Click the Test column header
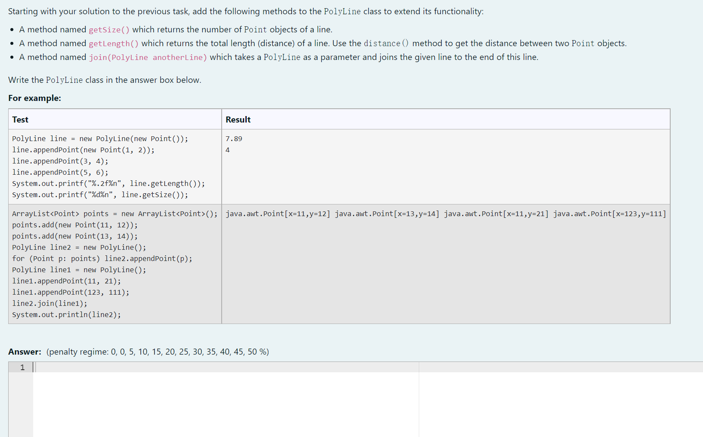 (20, 119)
